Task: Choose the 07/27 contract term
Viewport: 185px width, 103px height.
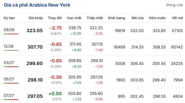Action: 9,95
